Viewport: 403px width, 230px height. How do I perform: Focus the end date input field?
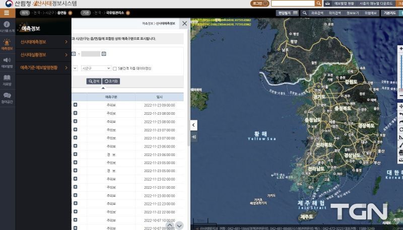pyautogui.click(x=91, y=54)
